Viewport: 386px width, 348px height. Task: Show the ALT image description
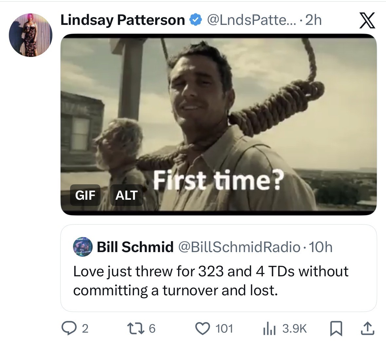coord(126,195)
